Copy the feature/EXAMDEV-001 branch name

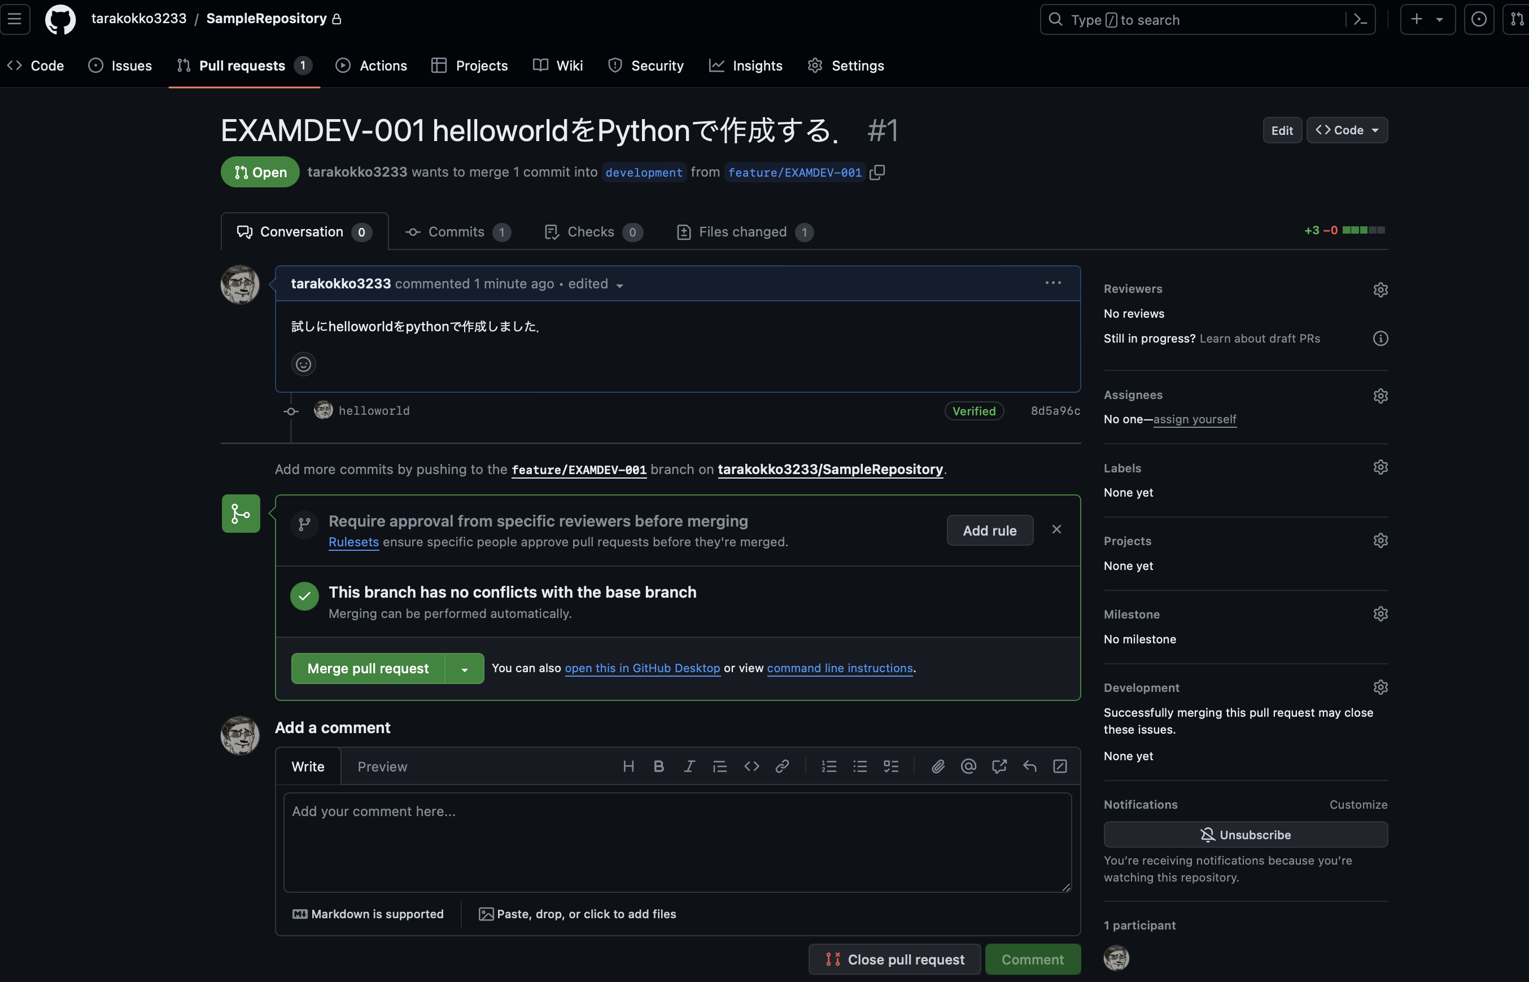(877, 172)
